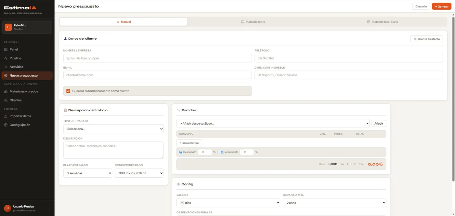Open Pipeline from the sidebar
455x216 pixels.
coord(27,58)
